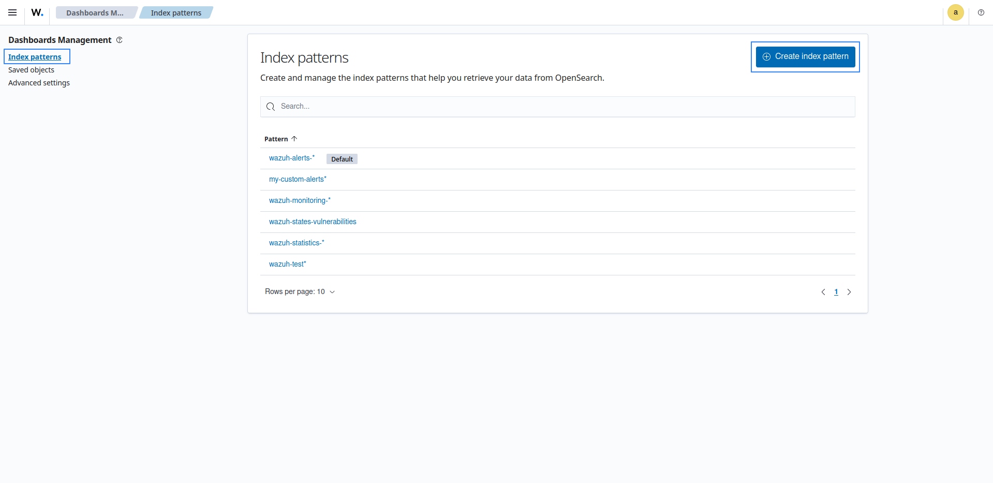Viewport: 993px width, 483px height.
Task: Click the Dashboards Management help icon
Action: (x=120, y=40)
